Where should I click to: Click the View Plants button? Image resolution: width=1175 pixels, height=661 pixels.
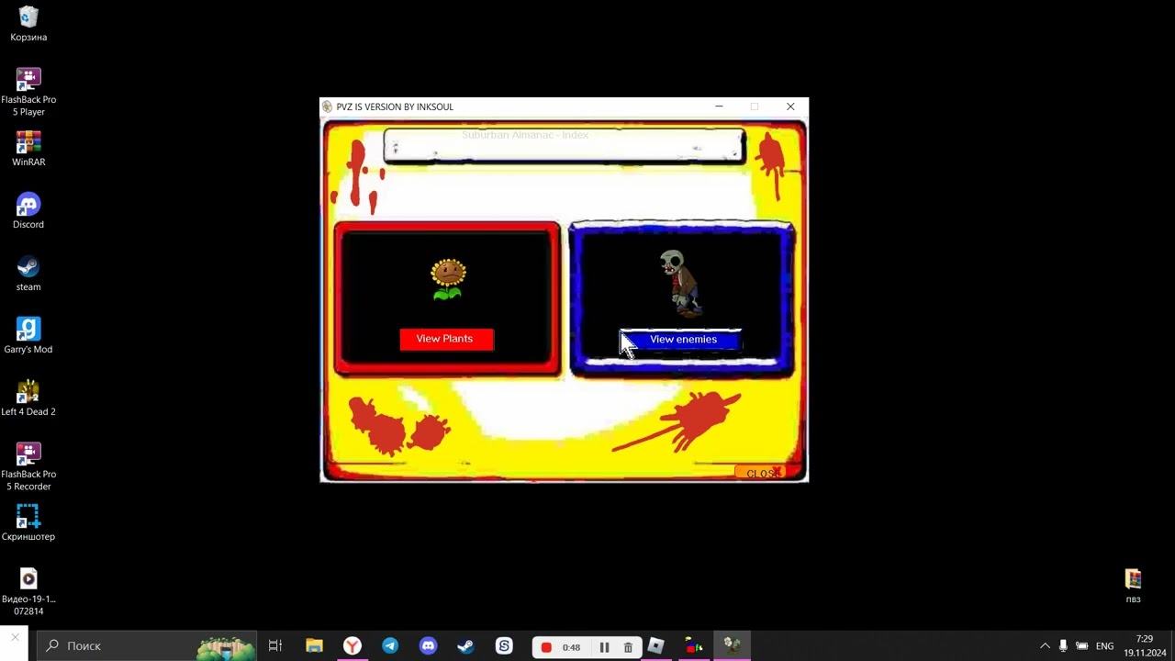pos(446,339)
